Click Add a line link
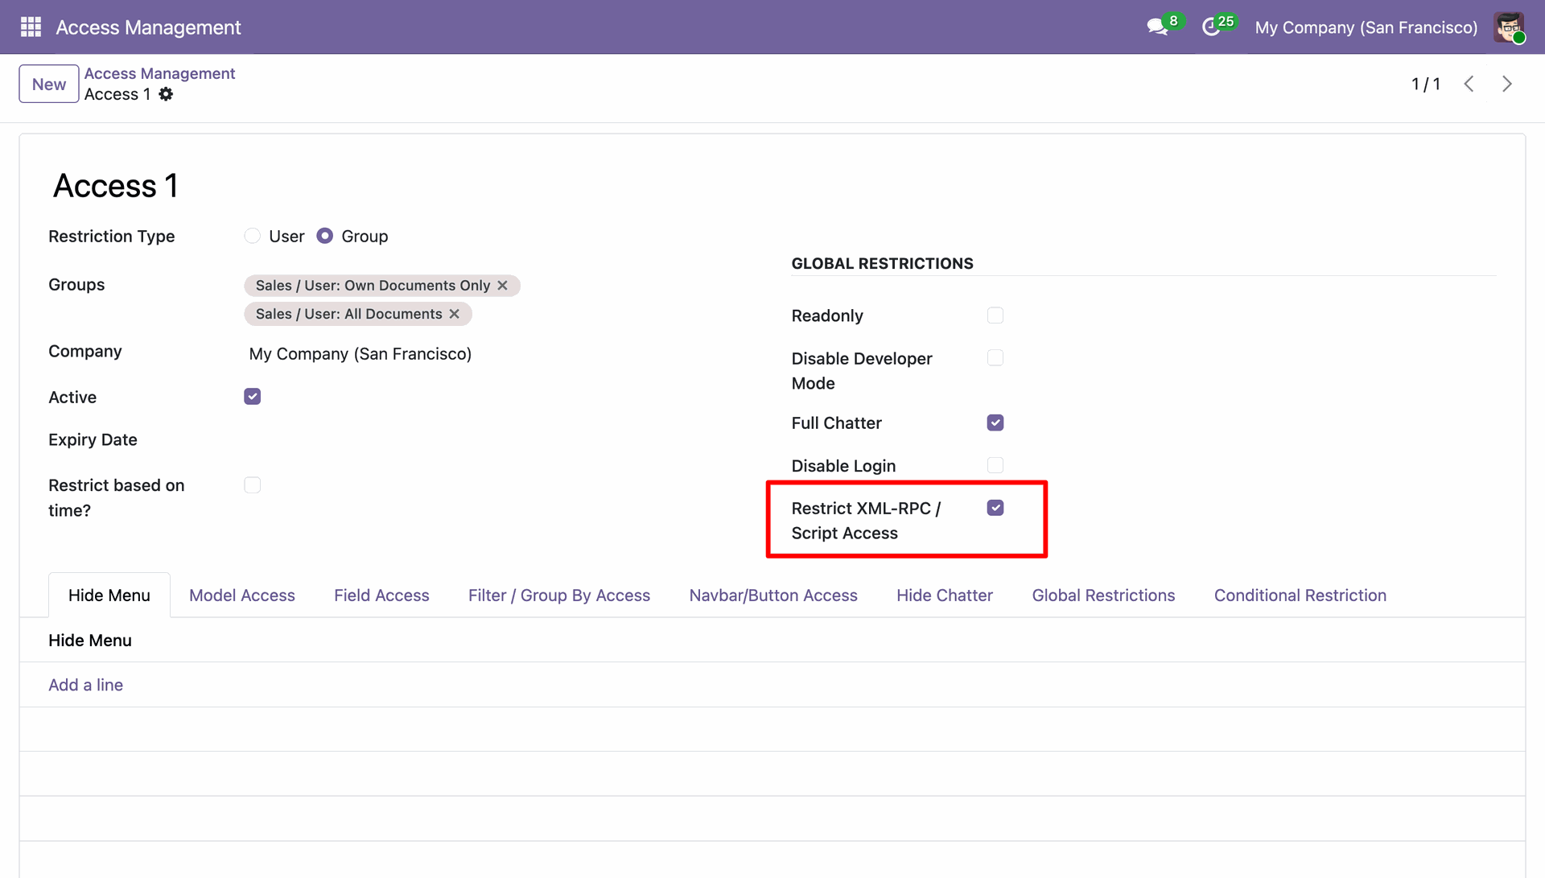This screenshot has height=878, width=1545. (x=85, y=685)
